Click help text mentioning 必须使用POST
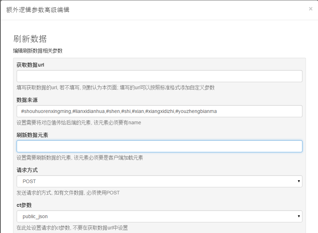Viewport: 318px width, 233px height. coord(68,193)
